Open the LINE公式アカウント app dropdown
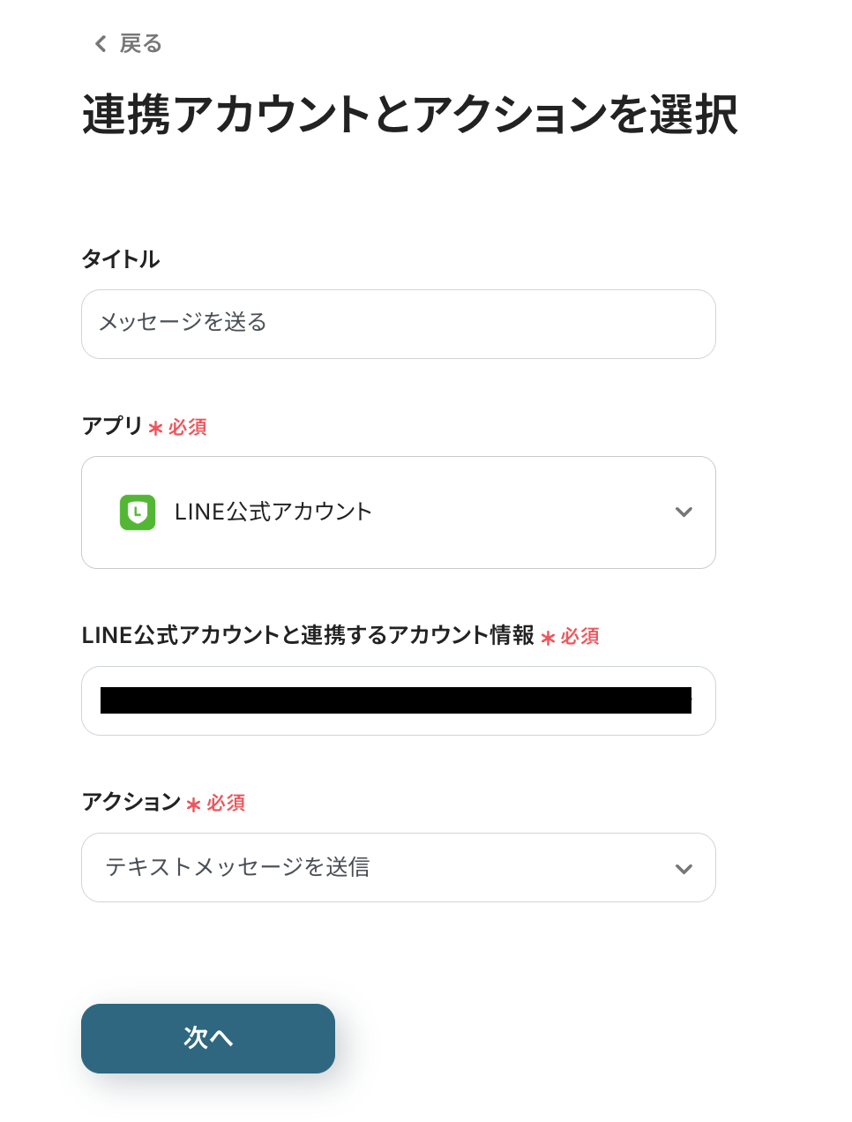The image size is (852, 1122). [398, 512]
